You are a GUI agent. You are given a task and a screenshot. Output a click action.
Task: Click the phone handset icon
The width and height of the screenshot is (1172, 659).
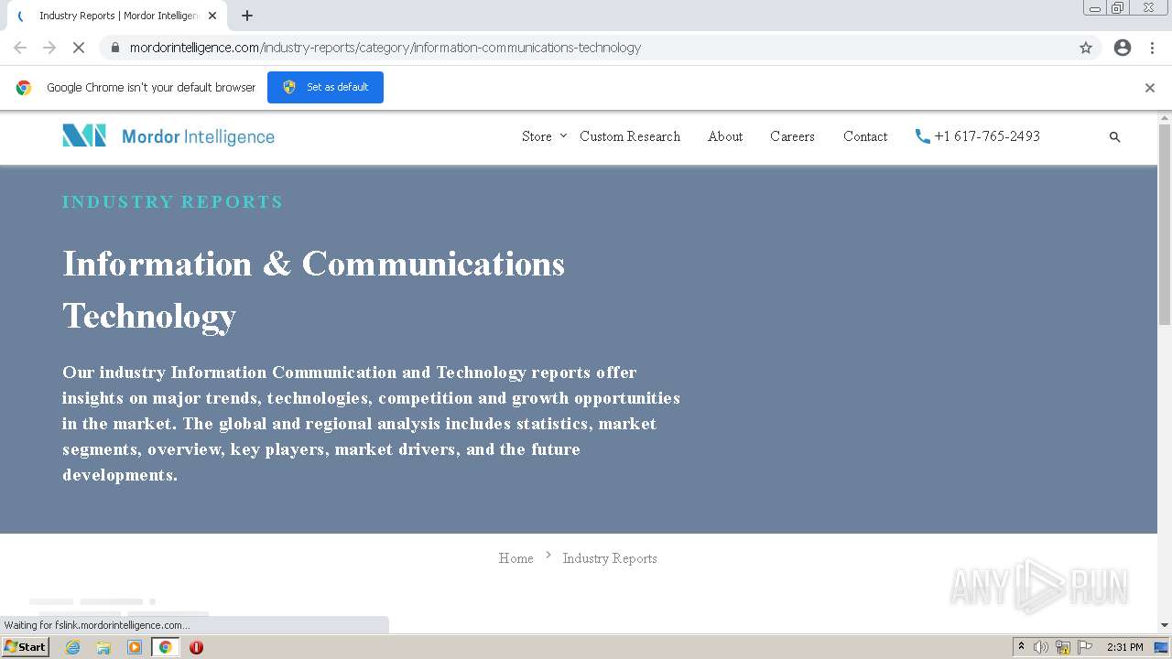click(x=922, y=136)
